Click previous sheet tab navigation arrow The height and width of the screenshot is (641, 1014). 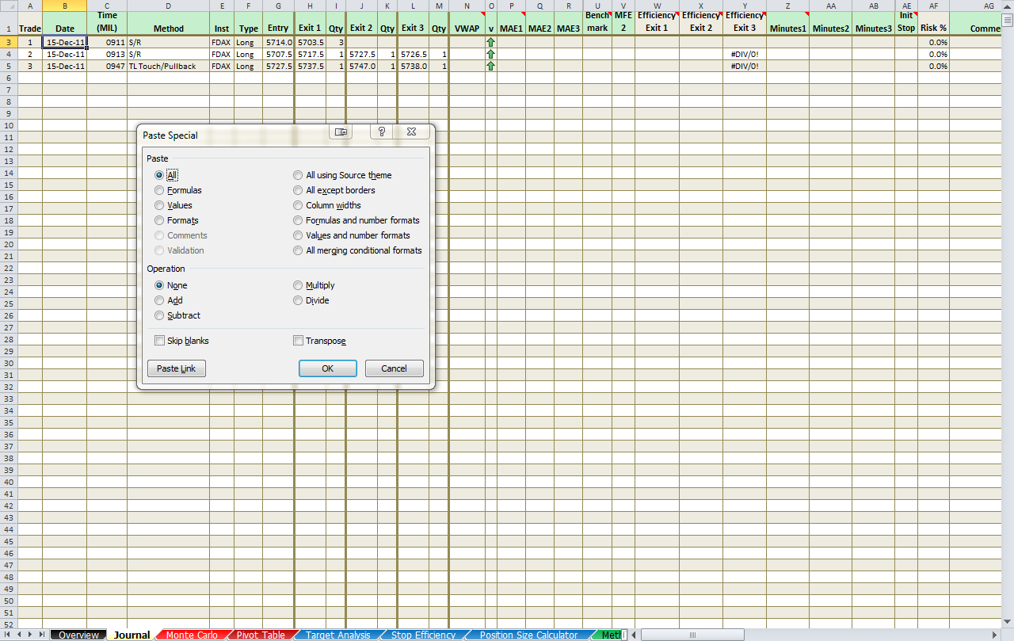coord(20,635)
